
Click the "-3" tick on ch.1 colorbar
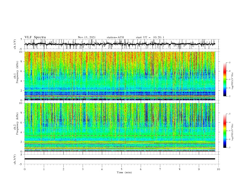pyautogui.click(x=229, y=62)
